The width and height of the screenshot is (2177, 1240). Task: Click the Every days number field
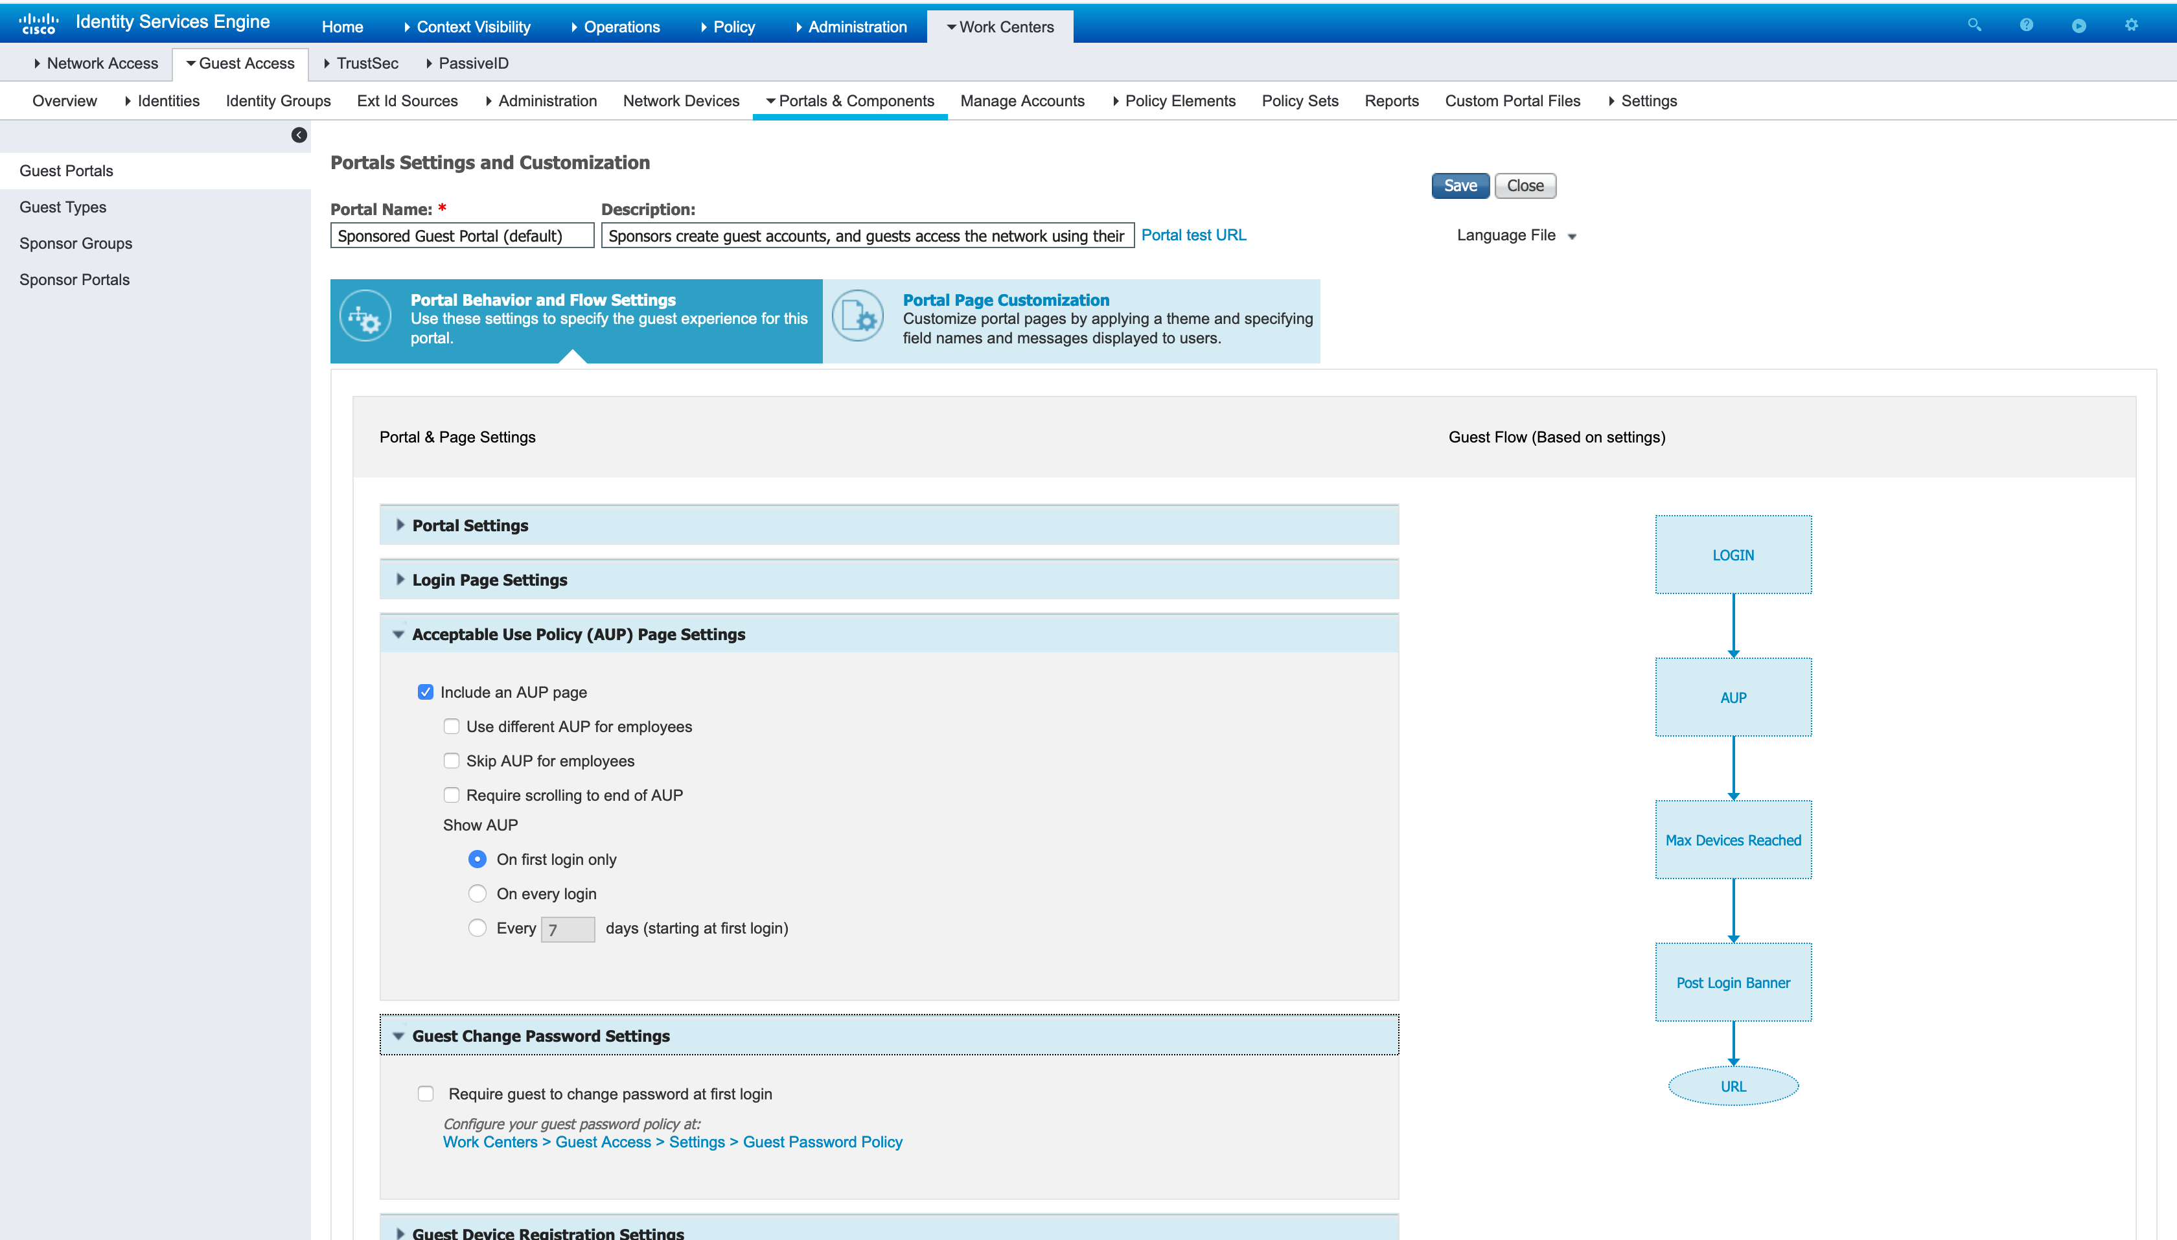[567, 929]
